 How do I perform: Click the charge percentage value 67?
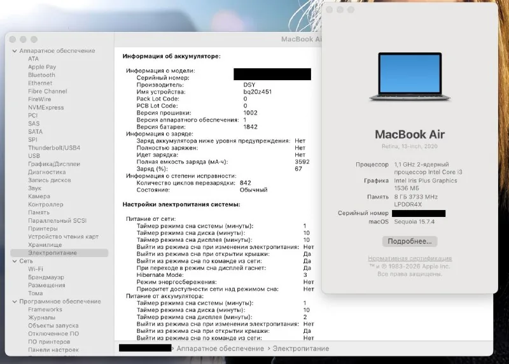(x=298, y=169)
